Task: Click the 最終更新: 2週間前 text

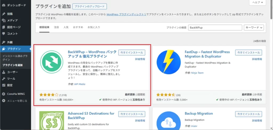Action: tap(135, 95)
